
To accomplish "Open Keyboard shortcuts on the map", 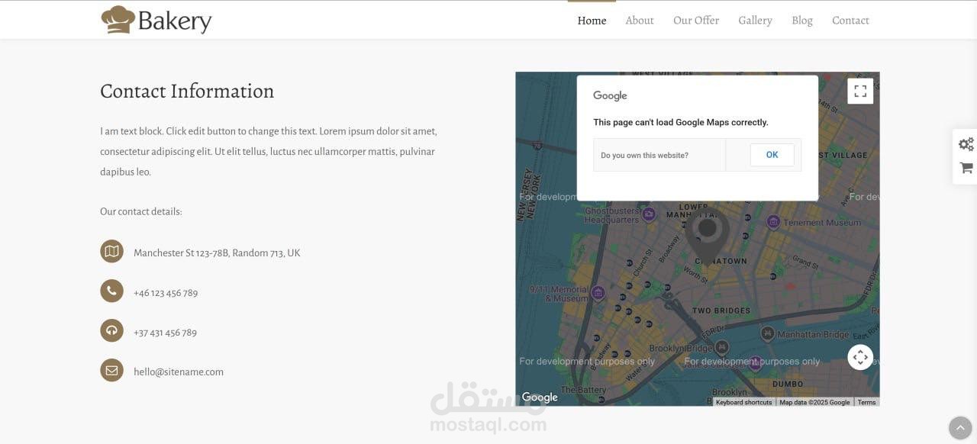I will point(743,402).
